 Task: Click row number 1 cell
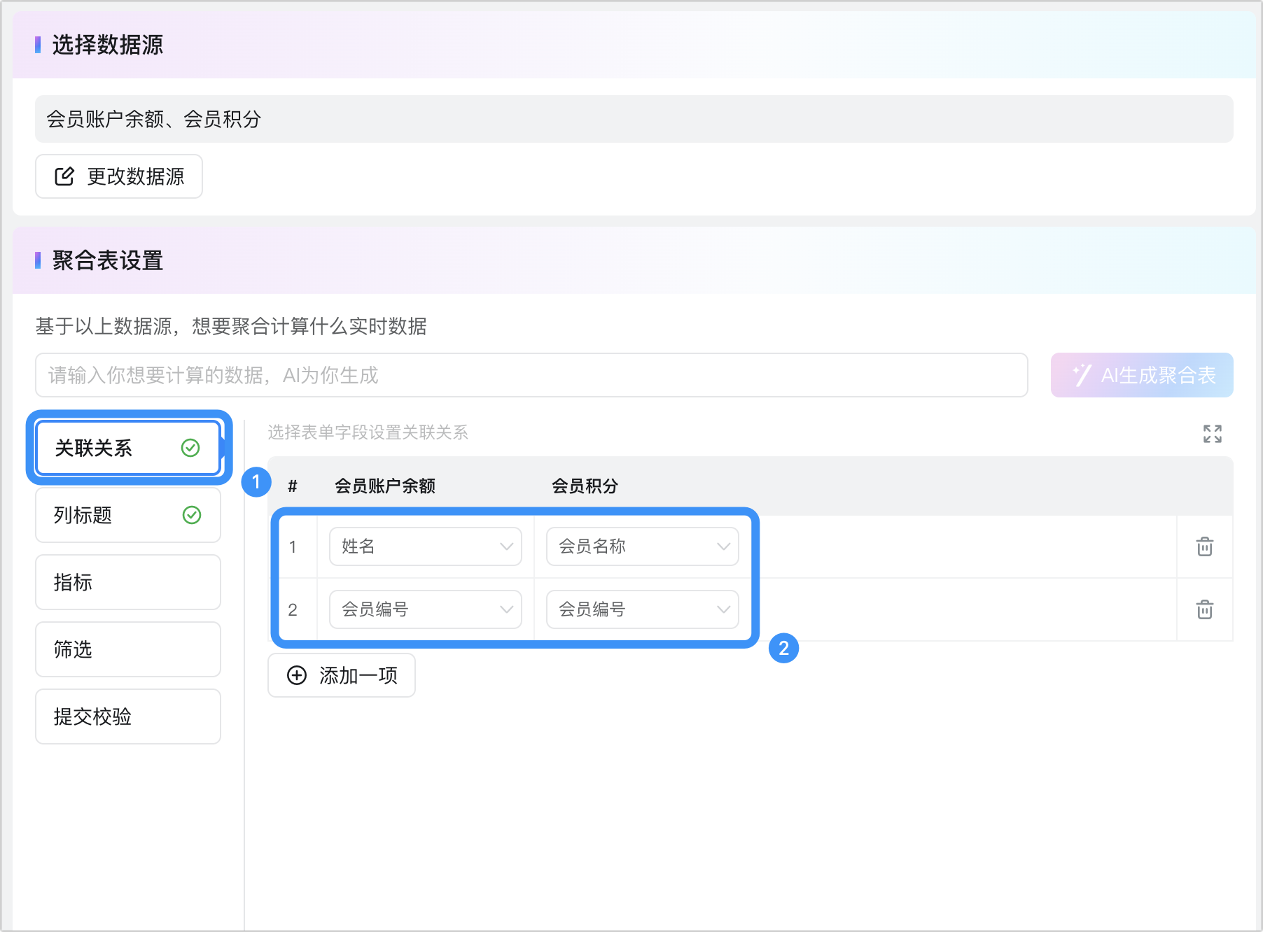coord(293,546)
